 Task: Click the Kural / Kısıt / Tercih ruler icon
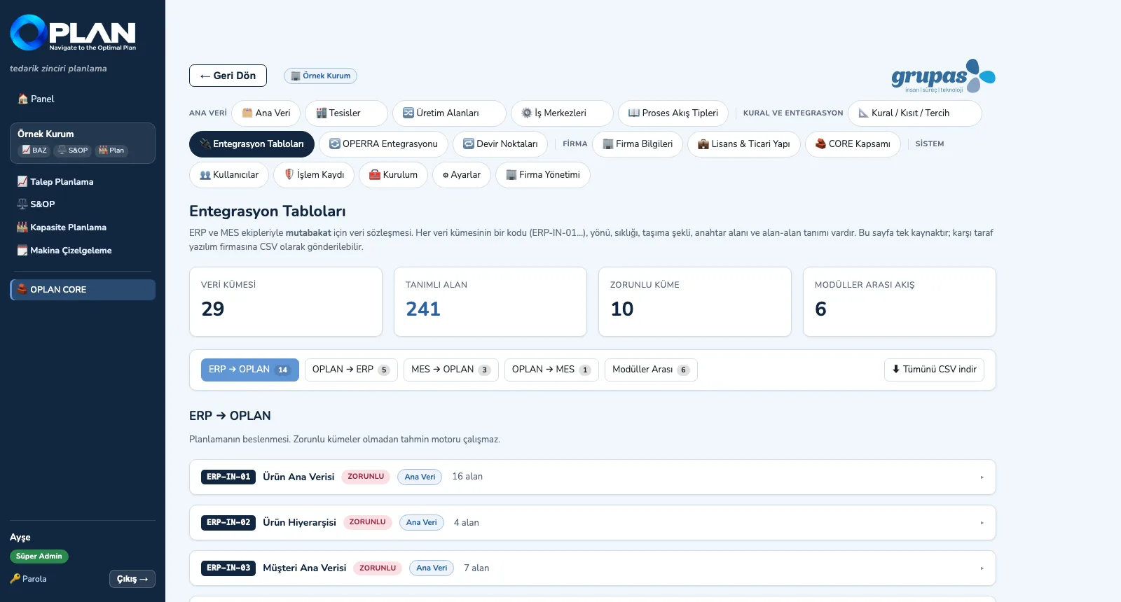(x=864, y=113)
